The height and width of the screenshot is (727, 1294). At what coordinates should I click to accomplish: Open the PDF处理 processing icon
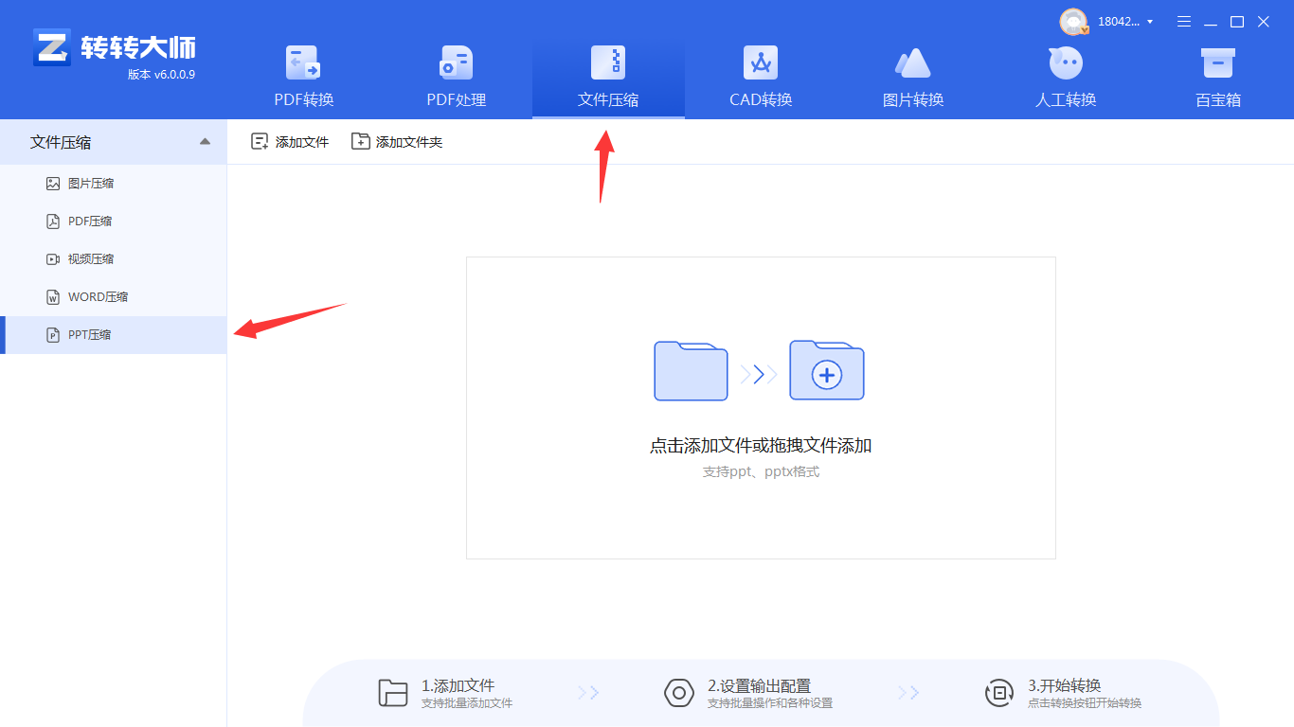click(457, 62)
